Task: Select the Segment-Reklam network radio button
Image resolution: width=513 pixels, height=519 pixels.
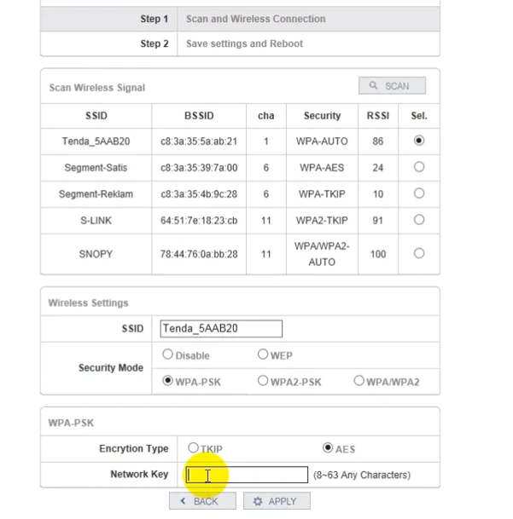Action: (419, 193)
